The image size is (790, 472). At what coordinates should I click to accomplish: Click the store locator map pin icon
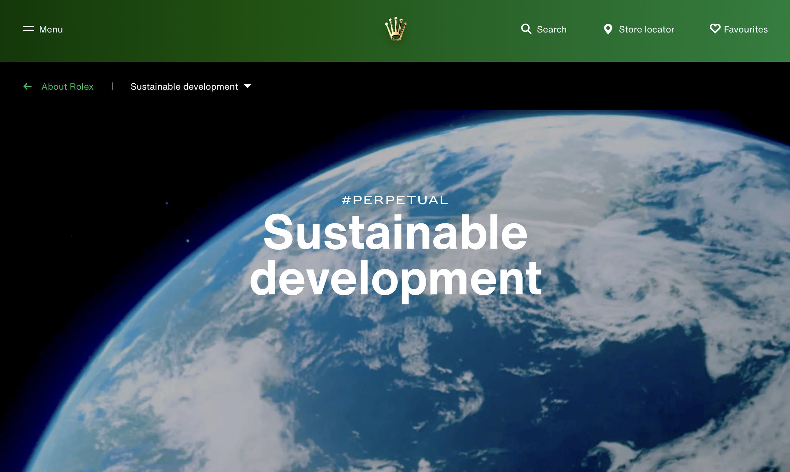click(608, 29)
